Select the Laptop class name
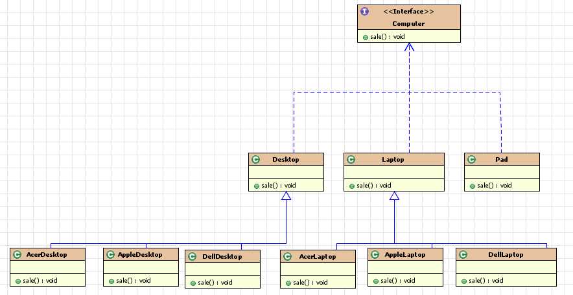Viewport: 573px width, 295px height. (393, 159)
